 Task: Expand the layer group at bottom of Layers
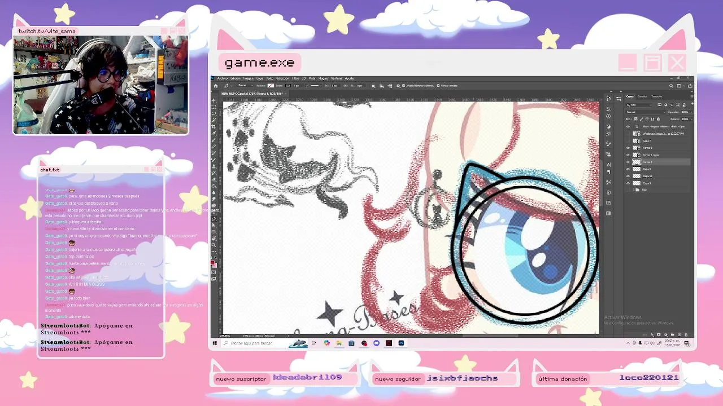[x=634, y=190]
